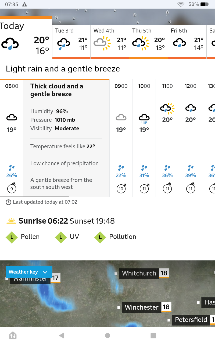Collapse the 0800 hourly details panel
Image resolution: width=215 pixels, height=344 pixels.
(12, 138)
